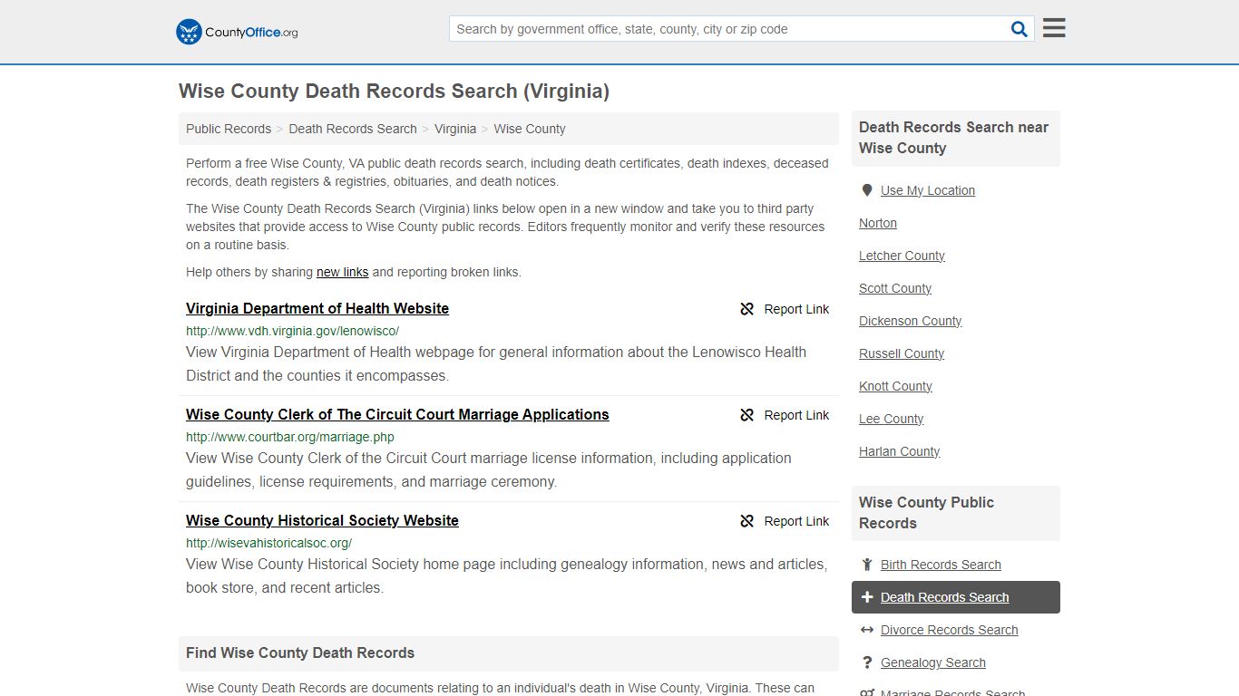Image resolution: width=1239 pixels, height=696 pixels.
Task: Open the wisevahistoricalsoc.org URL
Action: 268,543
